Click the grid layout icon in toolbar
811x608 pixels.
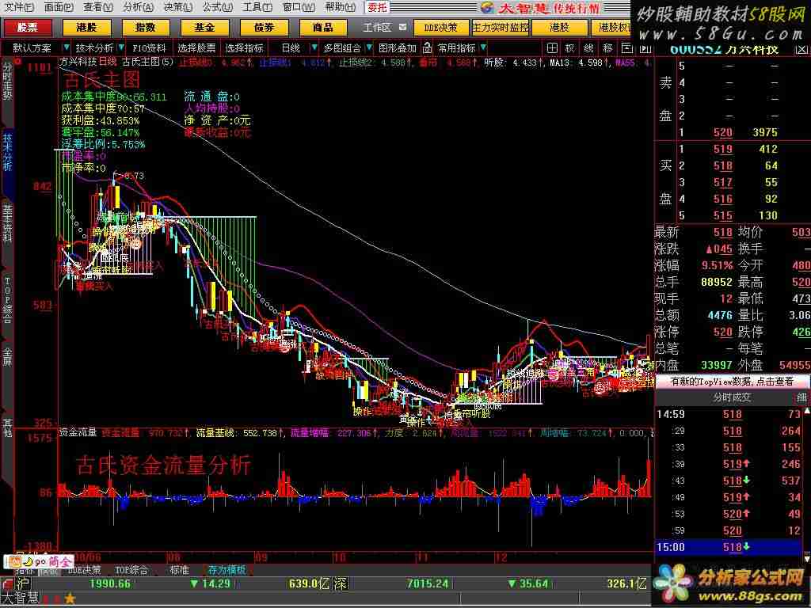(x=552, y=48)
